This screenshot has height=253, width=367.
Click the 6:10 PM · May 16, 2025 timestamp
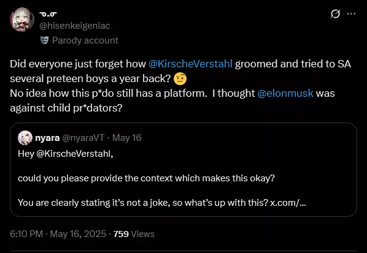[58, 234]
